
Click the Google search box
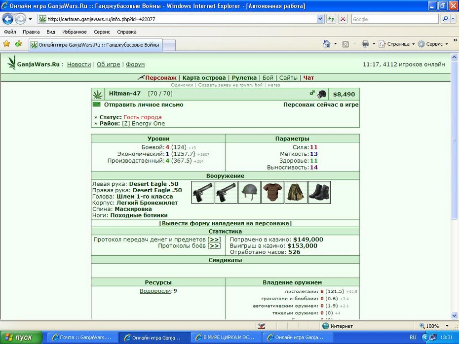point(395,19)
